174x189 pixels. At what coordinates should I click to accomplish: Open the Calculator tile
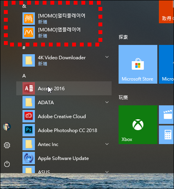[166, 135]
